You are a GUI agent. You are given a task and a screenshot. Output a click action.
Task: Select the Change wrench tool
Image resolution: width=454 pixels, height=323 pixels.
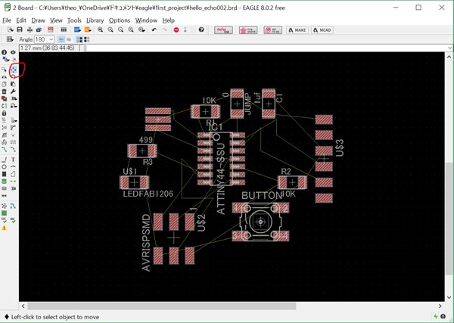pyautogui.click(x=13, y=92)
